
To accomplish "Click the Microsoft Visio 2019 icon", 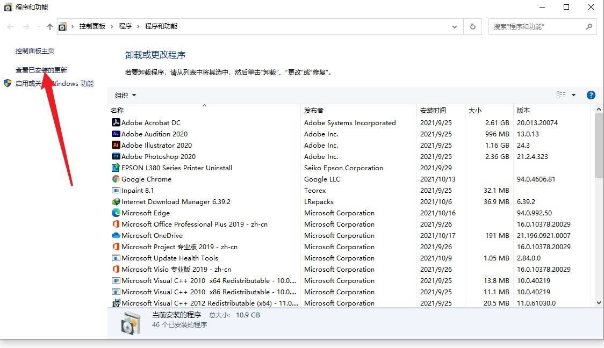I will [116, 269].
